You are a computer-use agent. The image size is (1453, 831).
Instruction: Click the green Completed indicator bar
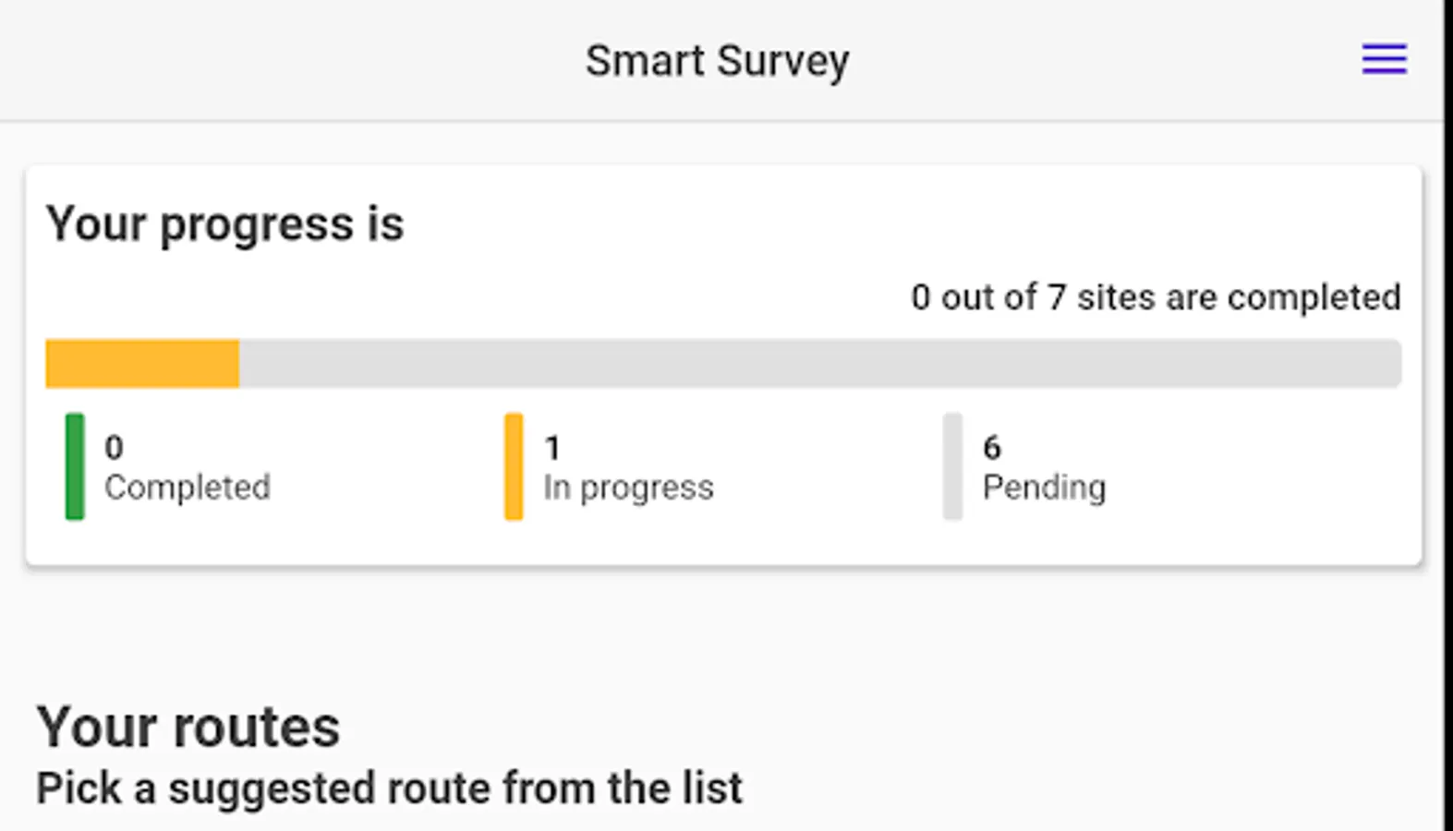(75, 466)
